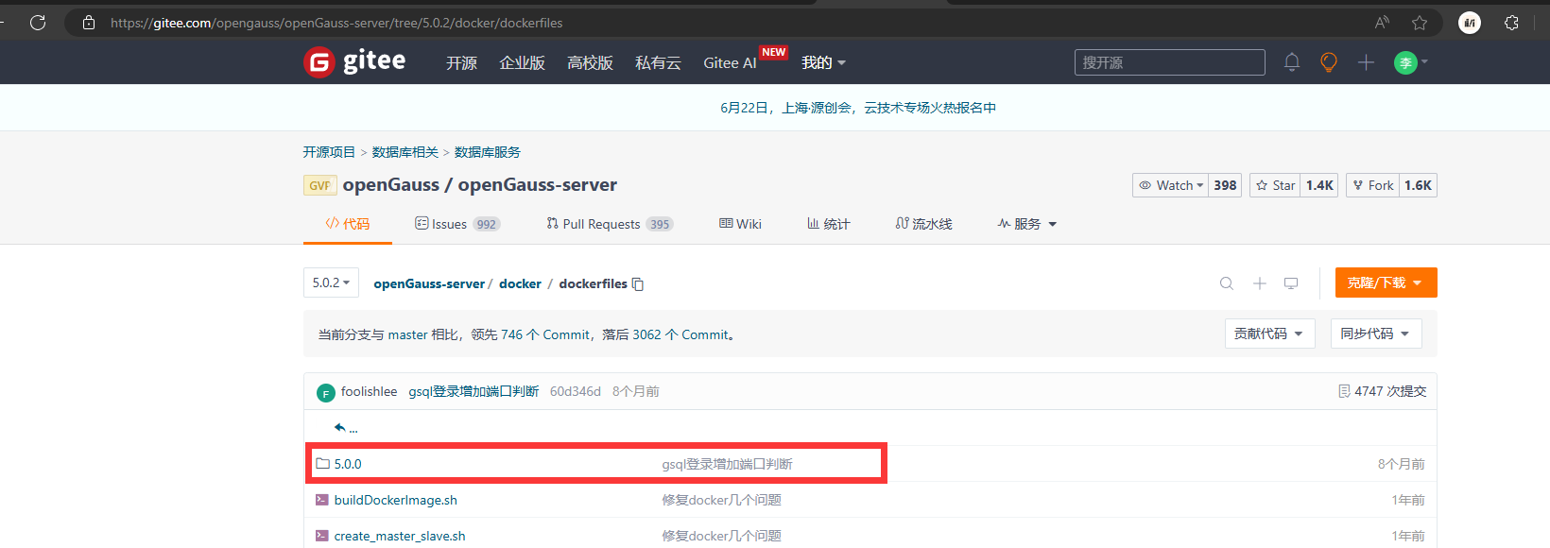
Task: Expand the Watch dropdown
Action: (x=1170, y=185)
